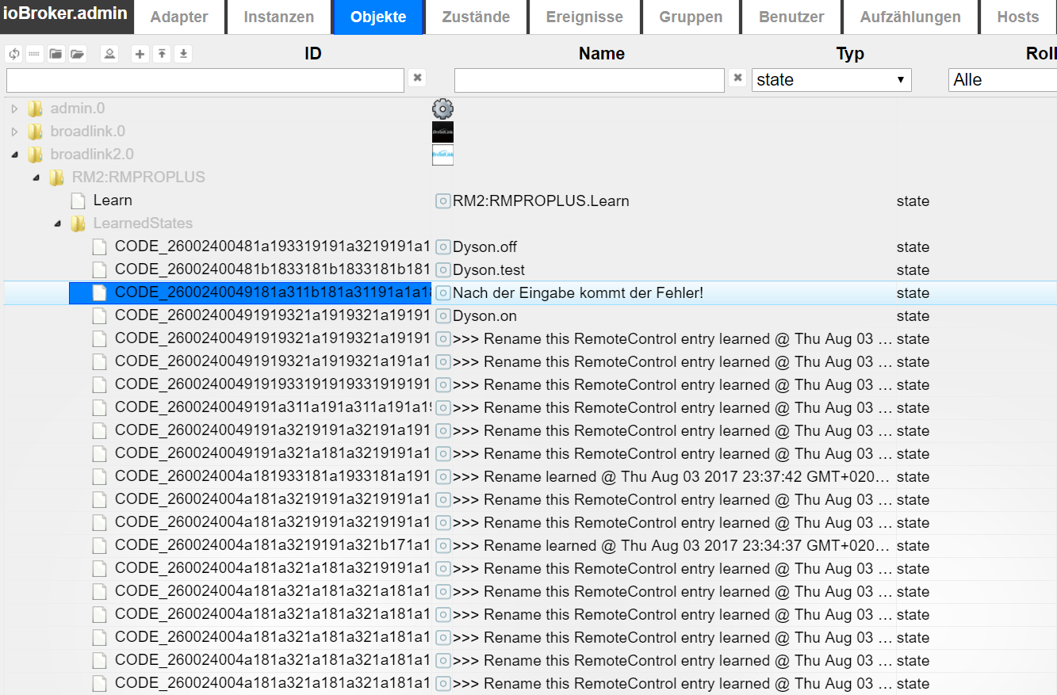The image size is (1057, 695).
Task: Click into the ID filter field
Action: (x=205, y=80)
